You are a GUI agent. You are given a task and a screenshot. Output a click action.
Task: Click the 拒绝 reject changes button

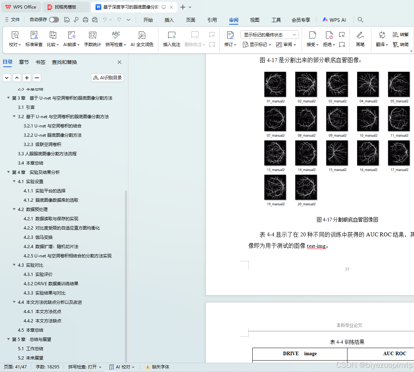tap(329, 39)
